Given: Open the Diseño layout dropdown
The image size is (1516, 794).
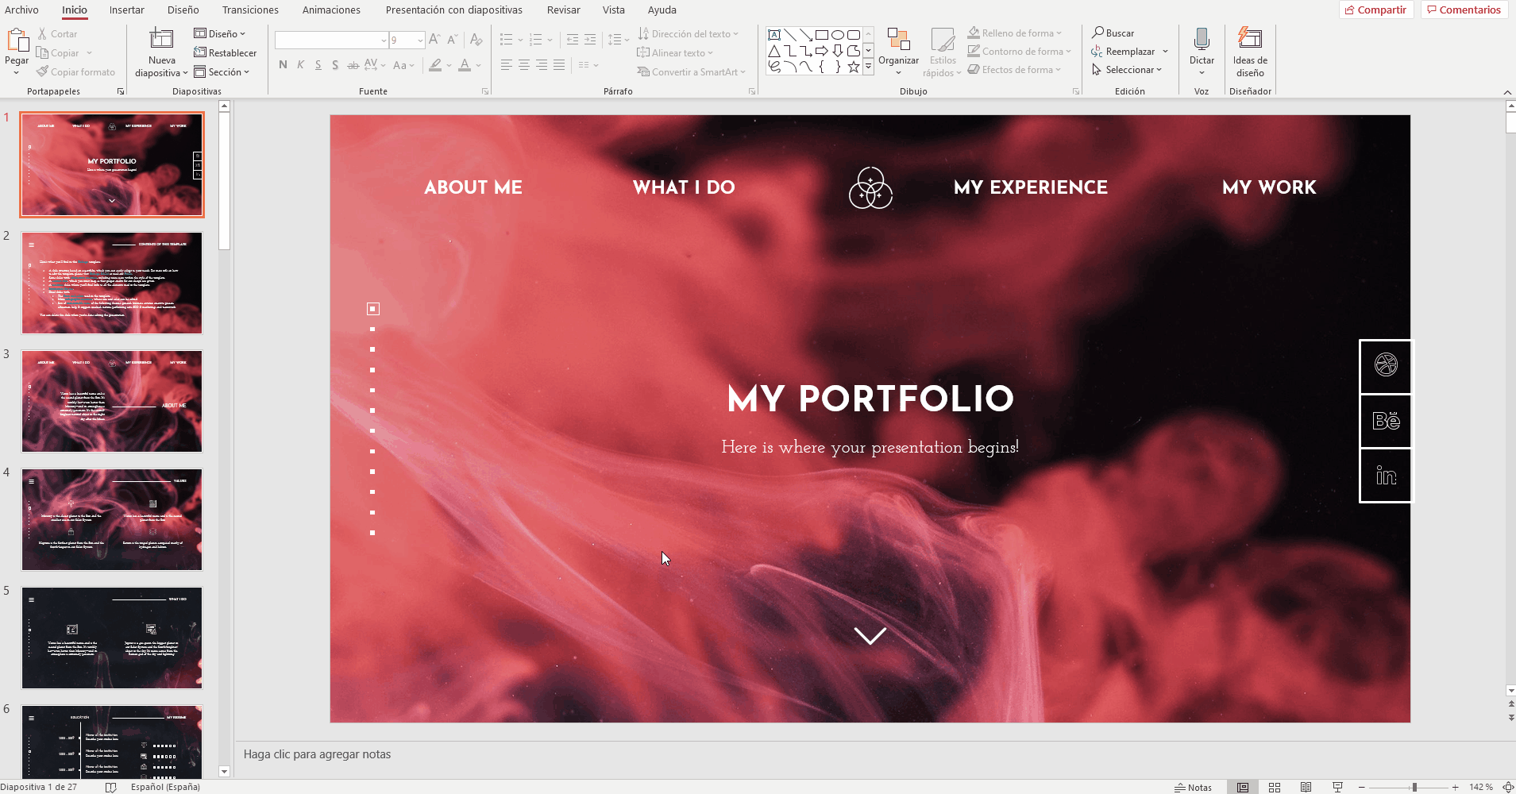Looking at the screenshot, I should 220,33.
